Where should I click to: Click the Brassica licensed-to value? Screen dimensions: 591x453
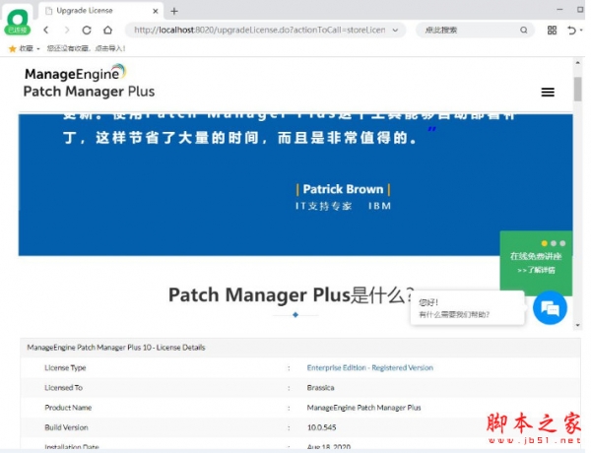click(x=320, y=387)
